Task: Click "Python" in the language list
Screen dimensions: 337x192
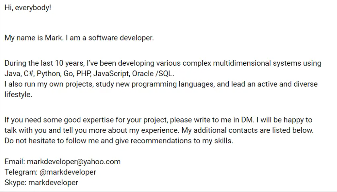Action: click(x=48, y=74)
